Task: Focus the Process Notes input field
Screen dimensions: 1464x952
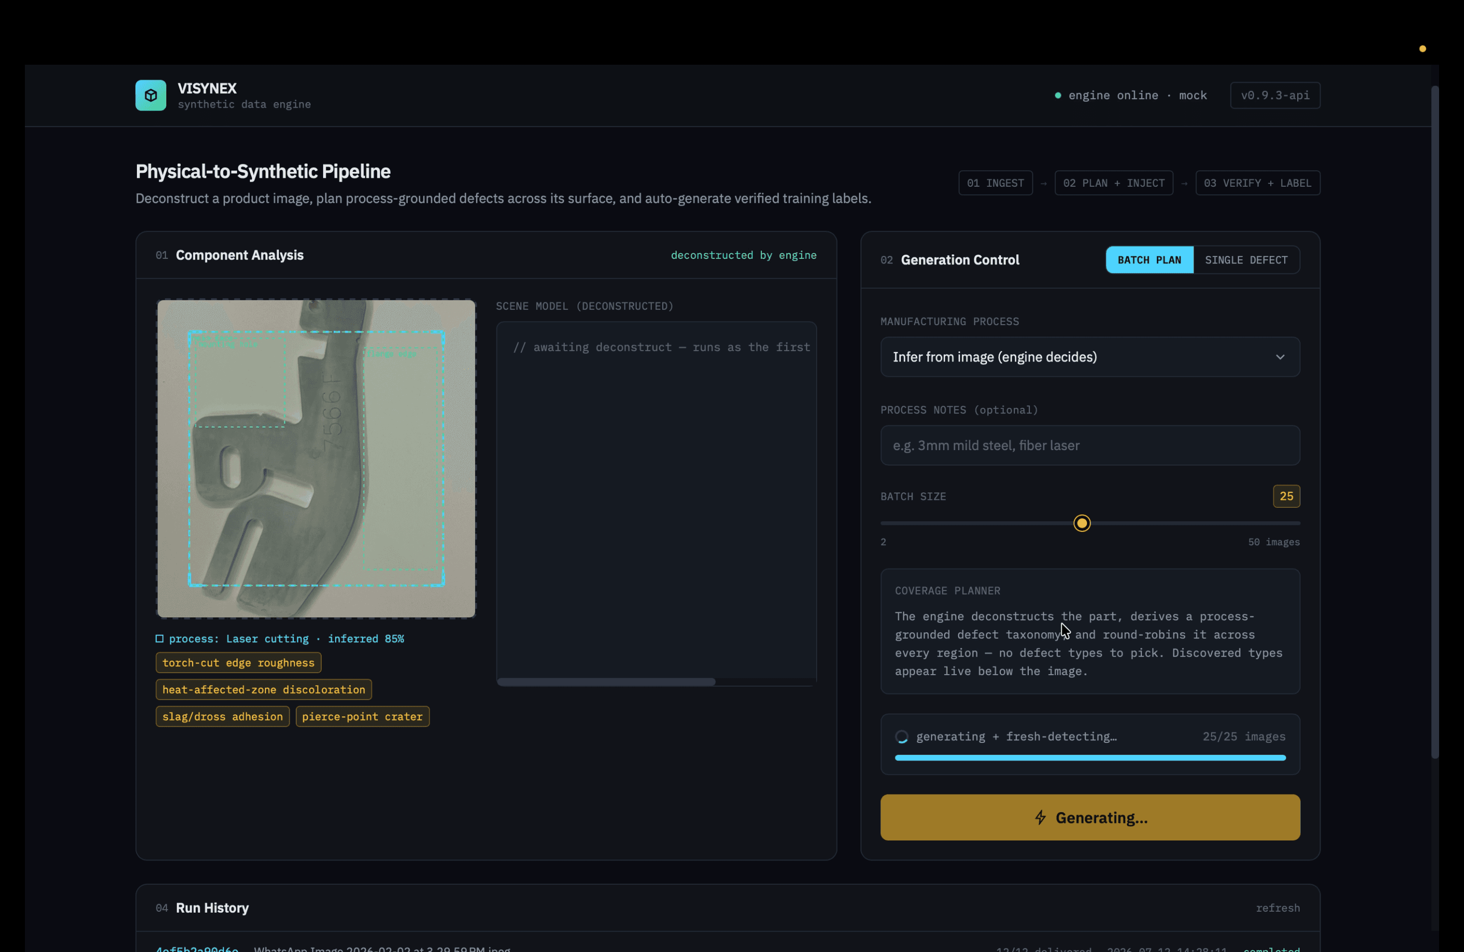Action: (x=1090, y=445)
